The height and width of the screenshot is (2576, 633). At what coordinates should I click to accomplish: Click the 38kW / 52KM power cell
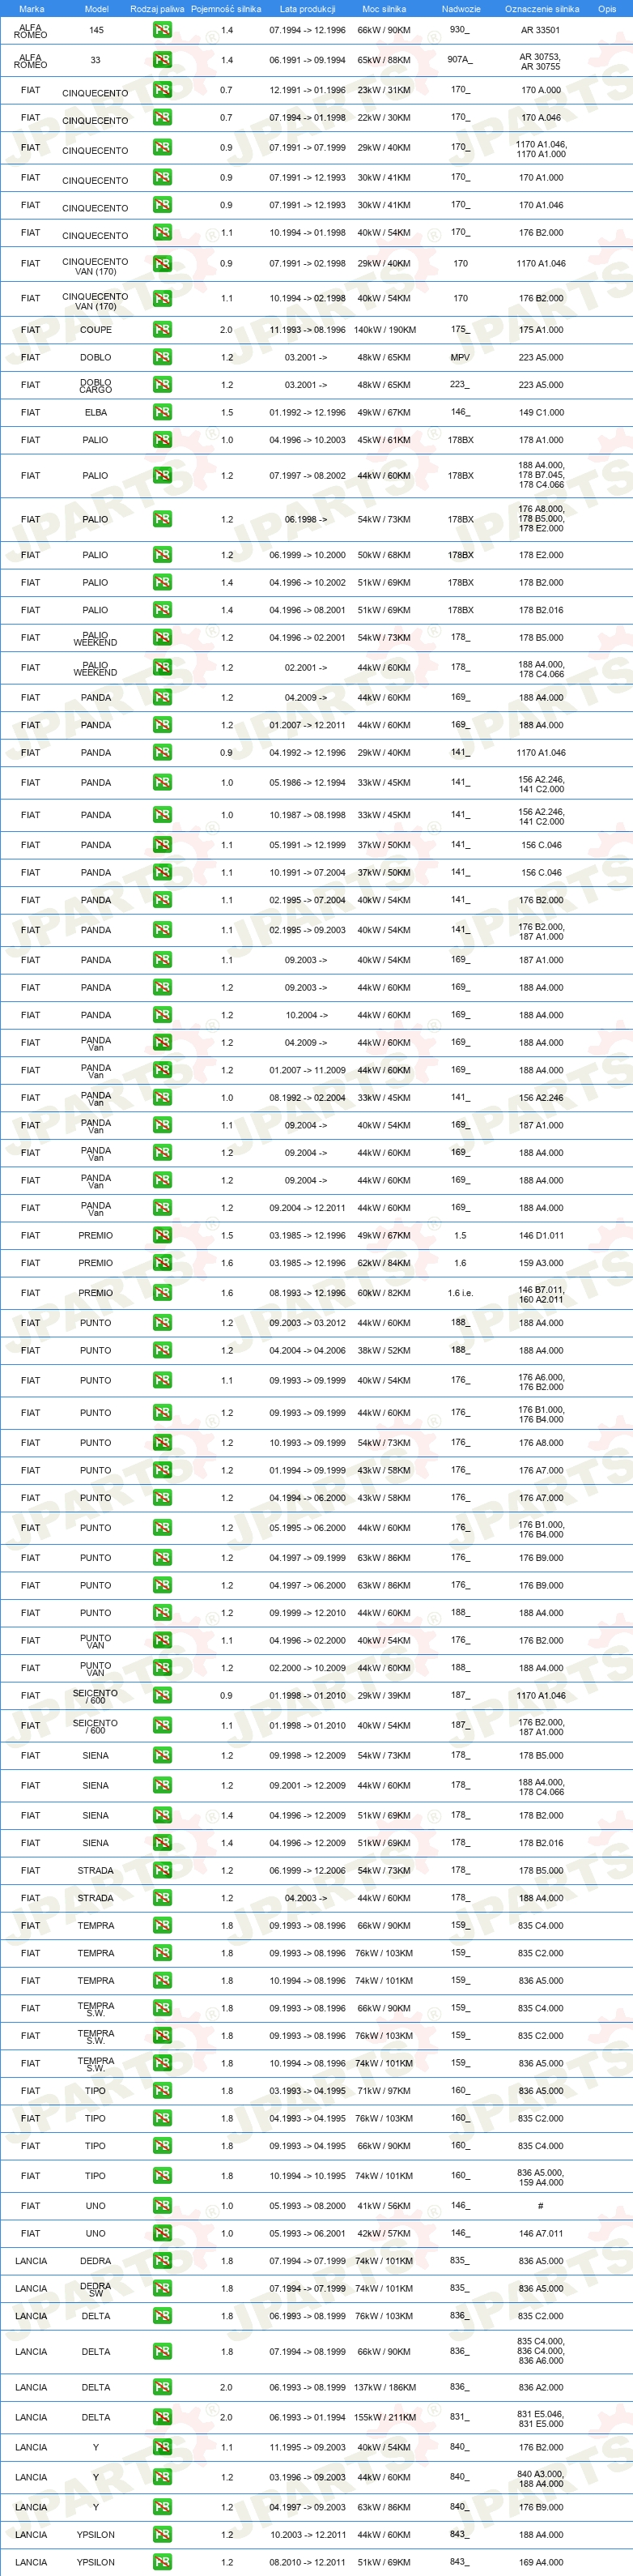384,1350
